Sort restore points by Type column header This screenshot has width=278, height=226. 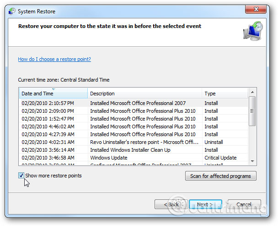(x=225, y=94)
